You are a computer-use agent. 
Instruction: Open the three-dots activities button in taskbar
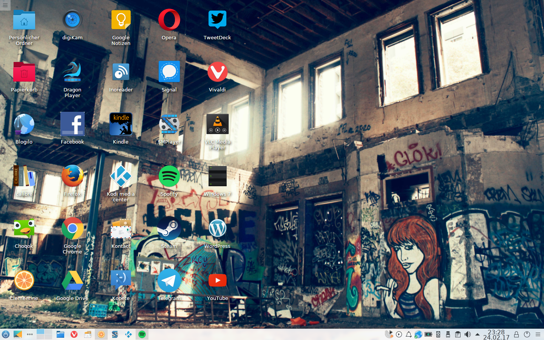point(30,334)
